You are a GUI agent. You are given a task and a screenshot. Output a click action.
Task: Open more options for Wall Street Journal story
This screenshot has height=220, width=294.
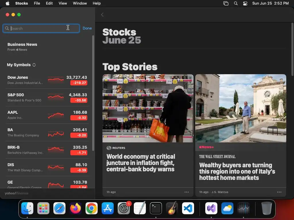(279, 192)
